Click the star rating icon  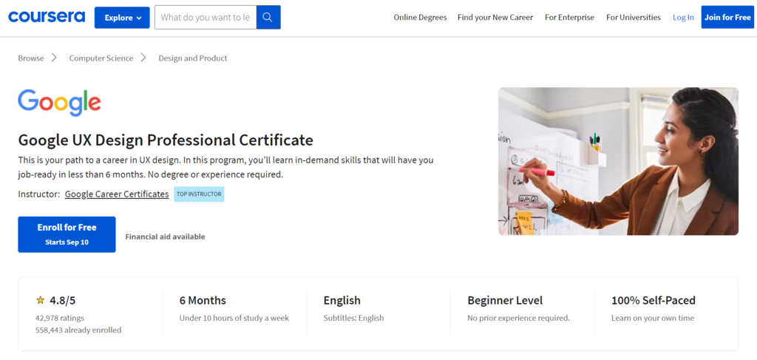(40, 301)
